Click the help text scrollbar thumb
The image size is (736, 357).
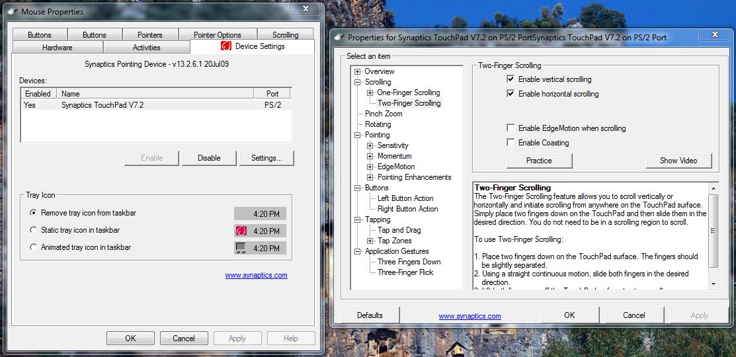[714, 230]
